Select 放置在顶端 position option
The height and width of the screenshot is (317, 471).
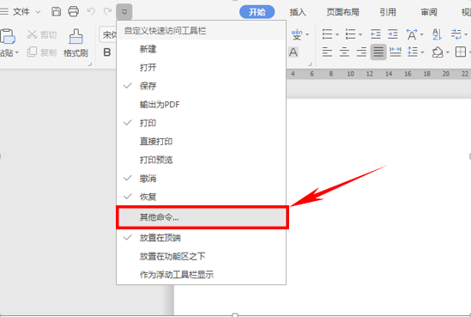pyautogui.click(x=201, y=238)
